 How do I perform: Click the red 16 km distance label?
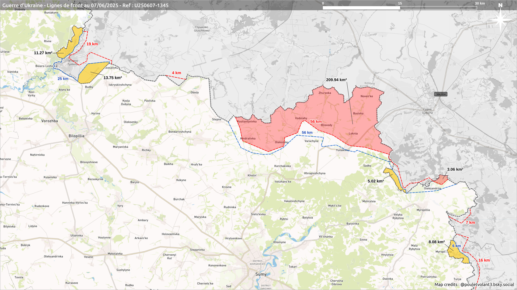click(484, 260)
